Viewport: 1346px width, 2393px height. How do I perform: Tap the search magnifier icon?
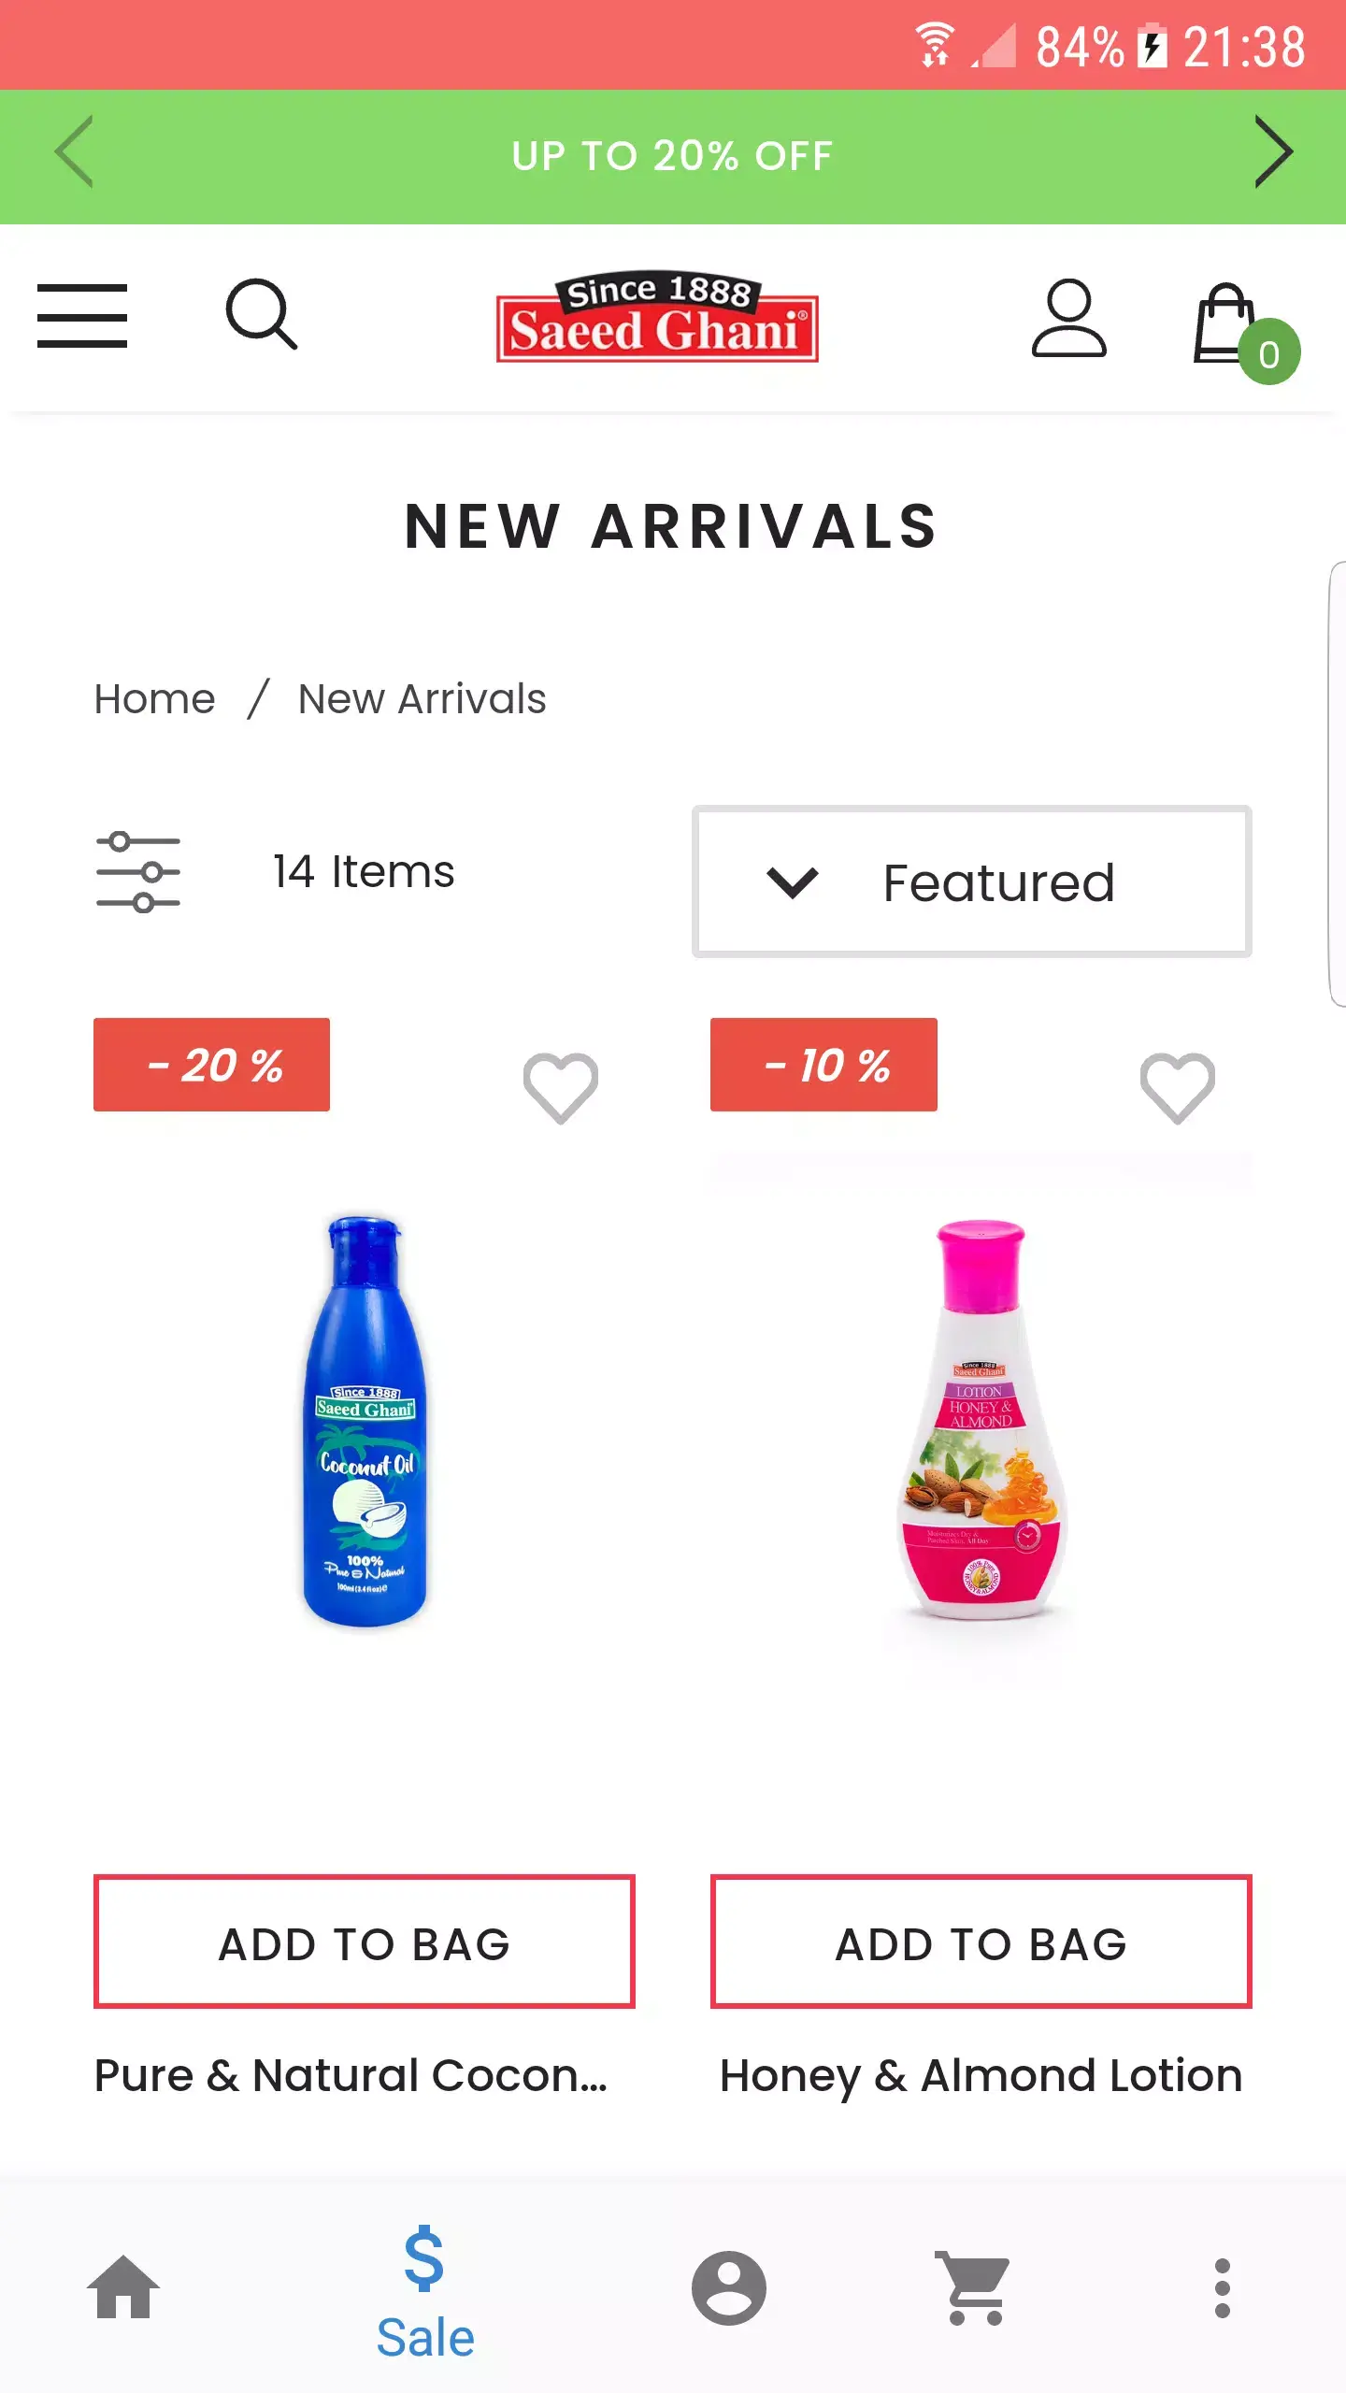click(x=262, y=314)
